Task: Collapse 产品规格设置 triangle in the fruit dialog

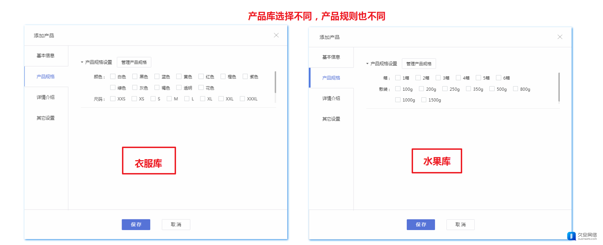Action: click(367, 64)
